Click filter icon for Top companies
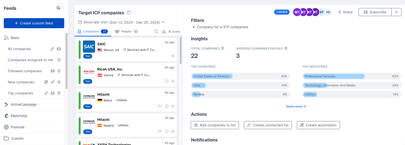 click(x=59, y=93)
